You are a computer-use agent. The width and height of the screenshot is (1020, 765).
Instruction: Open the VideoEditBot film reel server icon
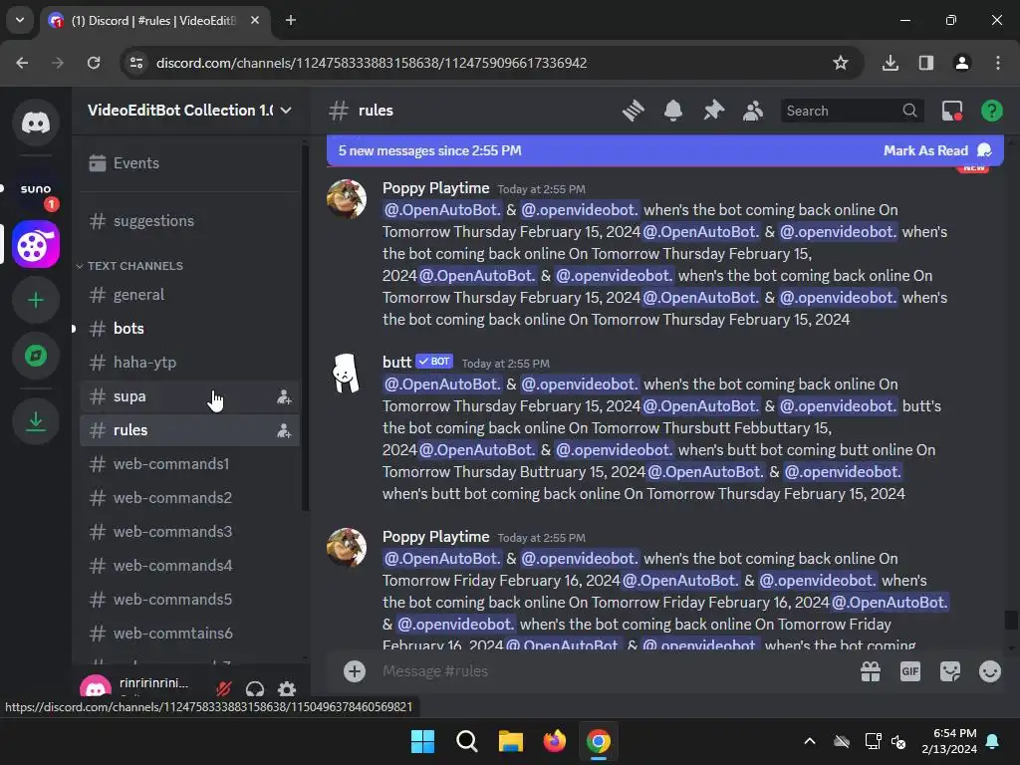[x=36, y=245]
